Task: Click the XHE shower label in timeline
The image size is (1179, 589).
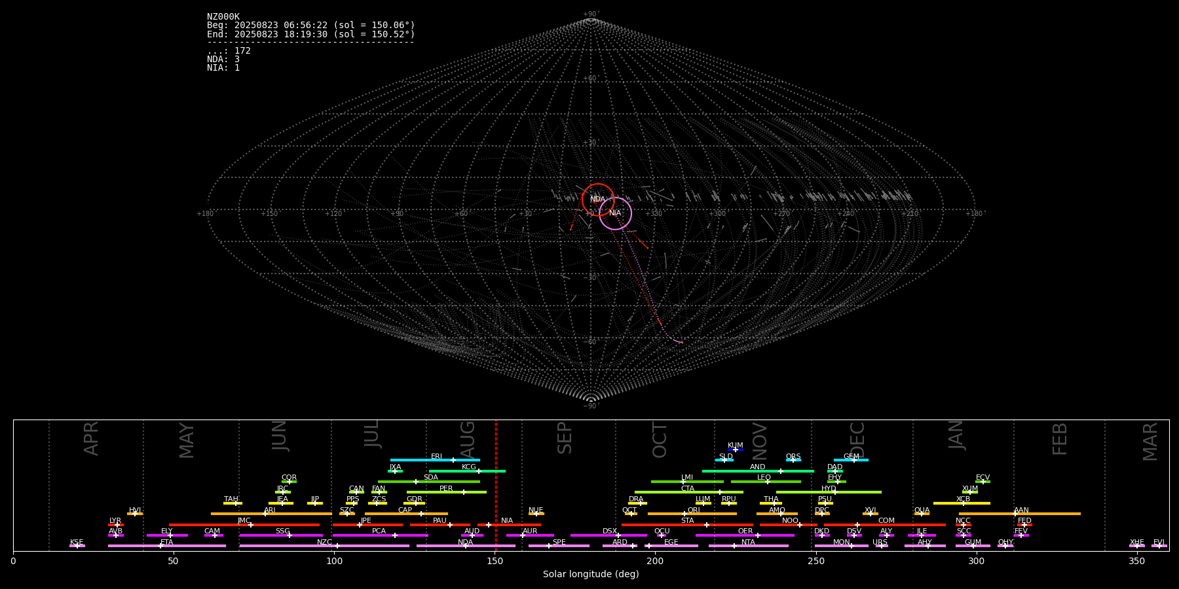Action: pyautogui.click(x=1137, y=543)
